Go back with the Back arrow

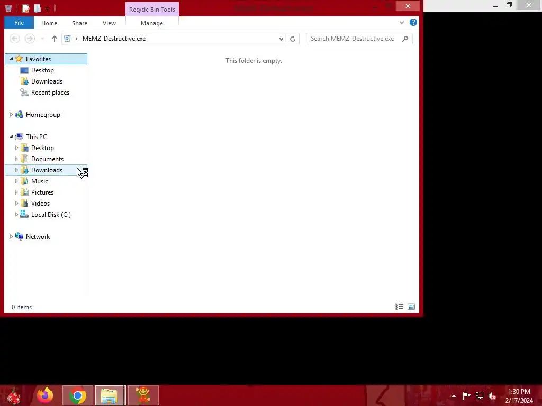tap(14, 39)
